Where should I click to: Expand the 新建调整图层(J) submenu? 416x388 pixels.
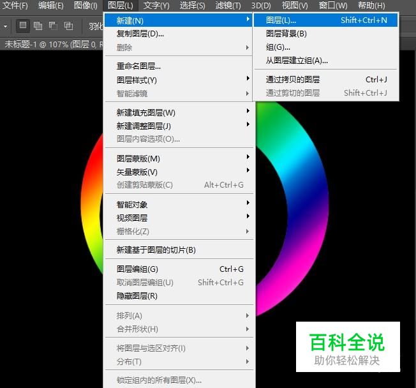point(178,126)
